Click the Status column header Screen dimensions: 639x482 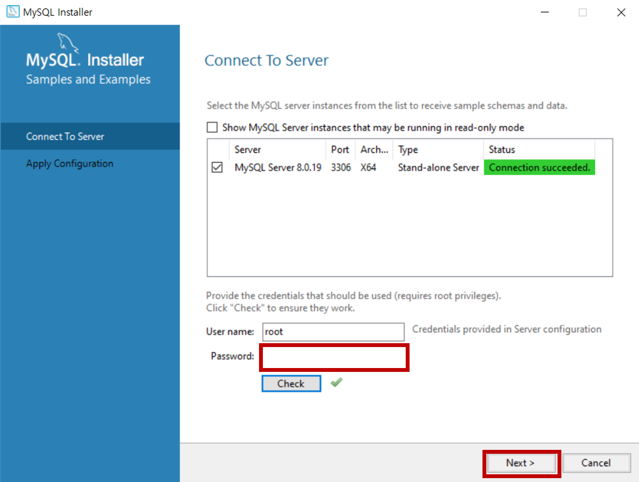coord(539,150)
